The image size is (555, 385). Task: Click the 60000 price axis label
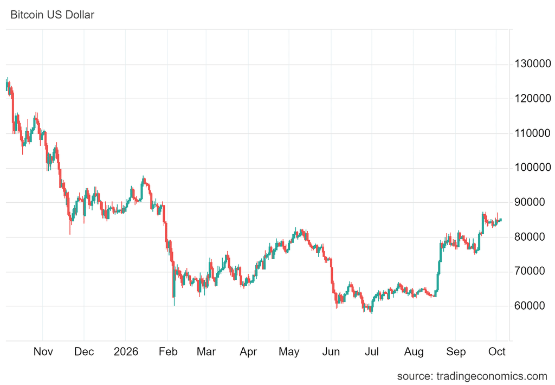click(x=530, y=306)
